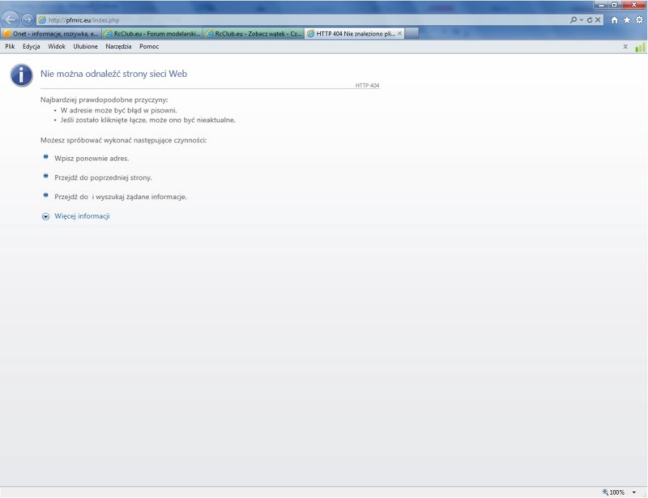Open a new tab with the blank tab button

click(411, 33)
